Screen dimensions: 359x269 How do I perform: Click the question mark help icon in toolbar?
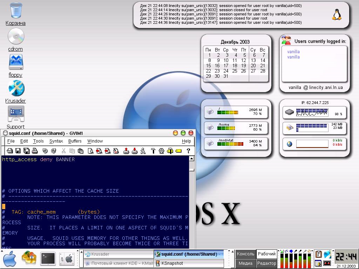tap(188, 151)
